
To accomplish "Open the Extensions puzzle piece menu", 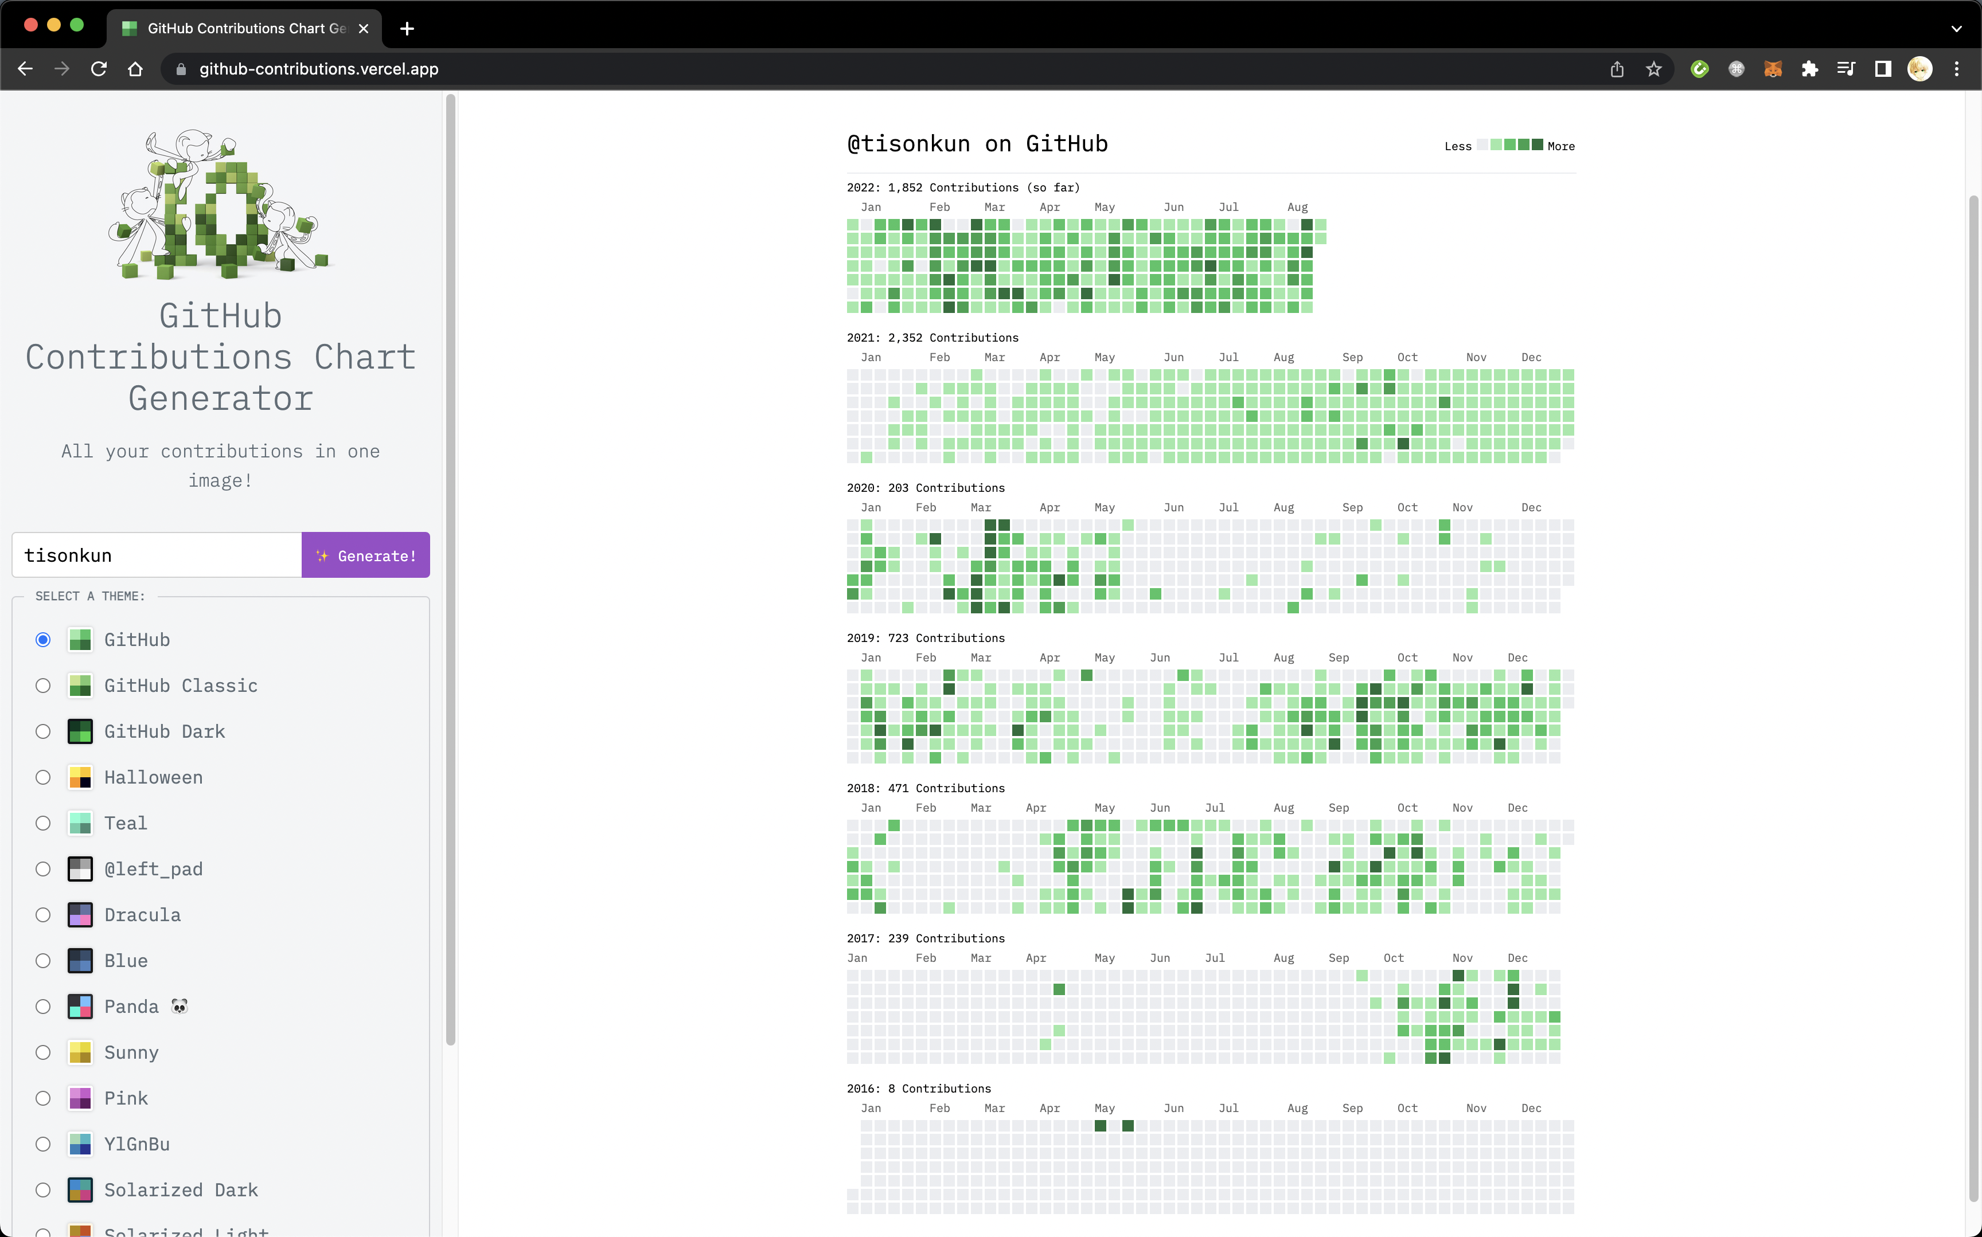I will (1809, 69).
